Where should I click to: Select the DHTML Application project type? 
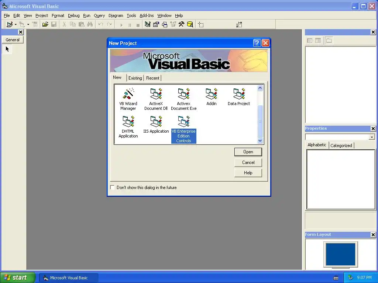(x=128, y=127)
